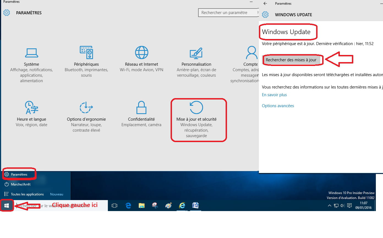383x238 pixels.
Task: Click the Windows Start button
Action: [7, 205]
